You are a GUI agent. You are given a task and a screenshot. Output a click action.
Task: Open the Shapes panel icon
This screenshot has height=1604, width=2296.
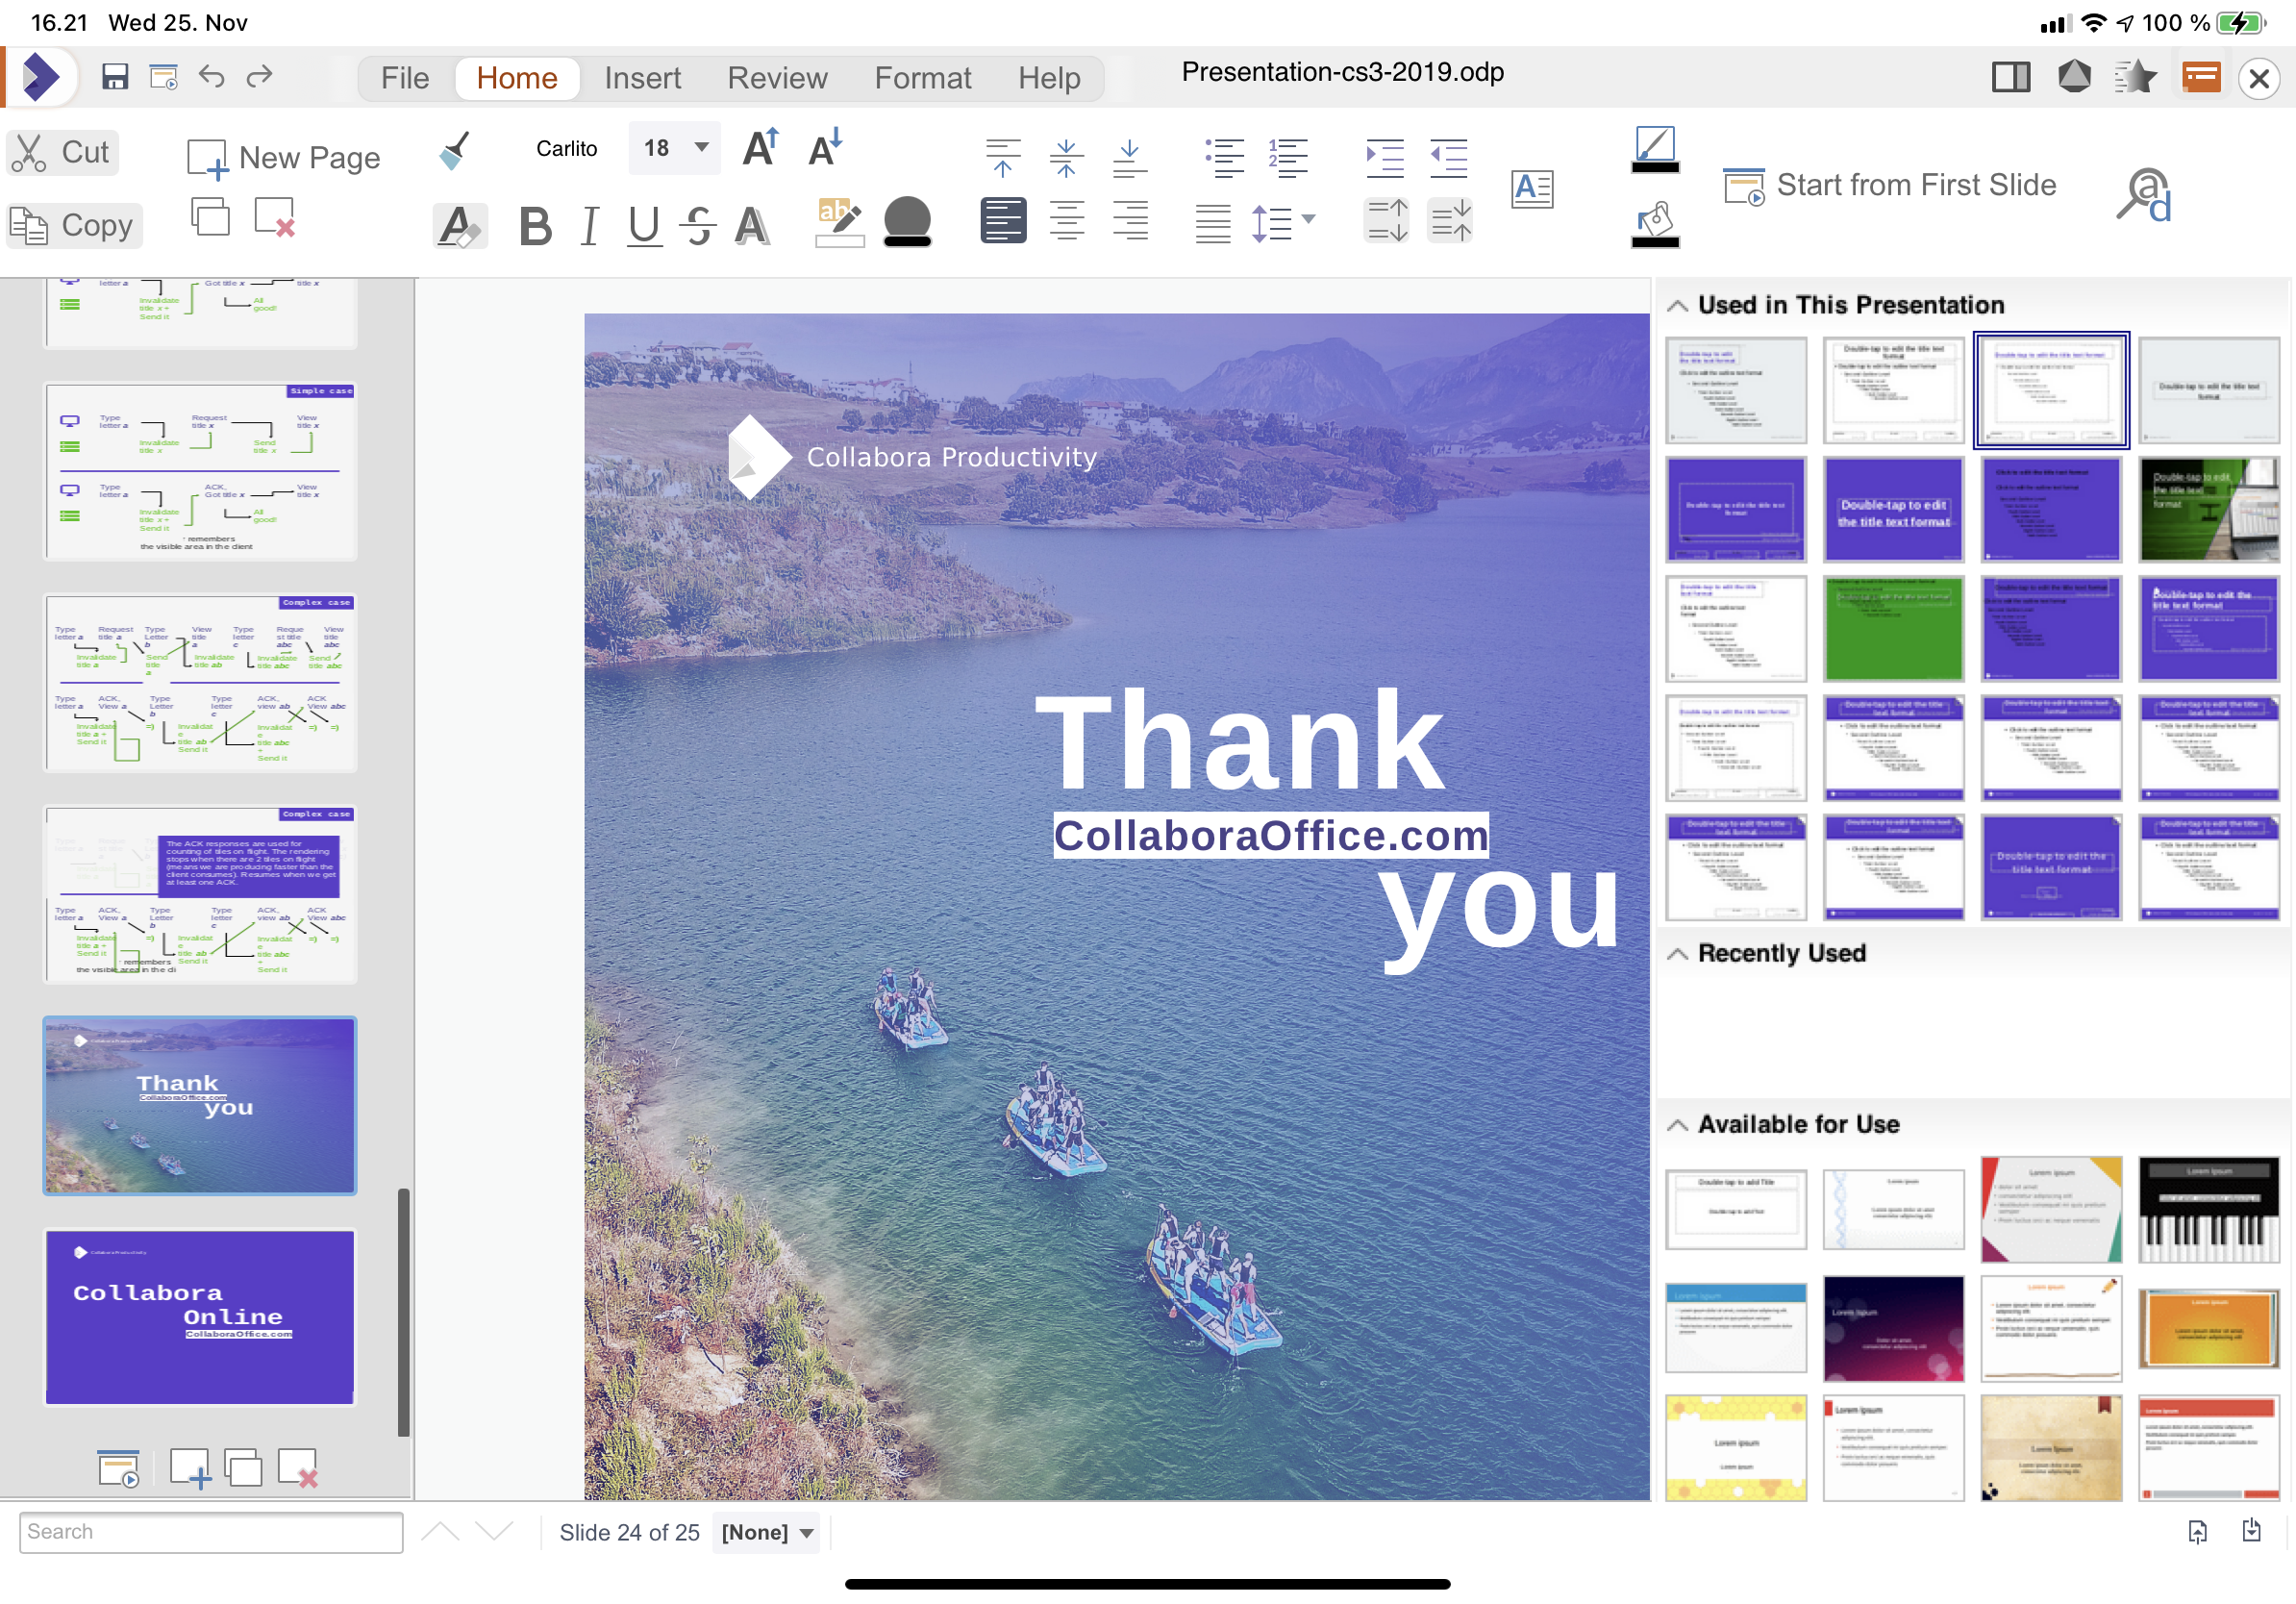click(2074, 77)
